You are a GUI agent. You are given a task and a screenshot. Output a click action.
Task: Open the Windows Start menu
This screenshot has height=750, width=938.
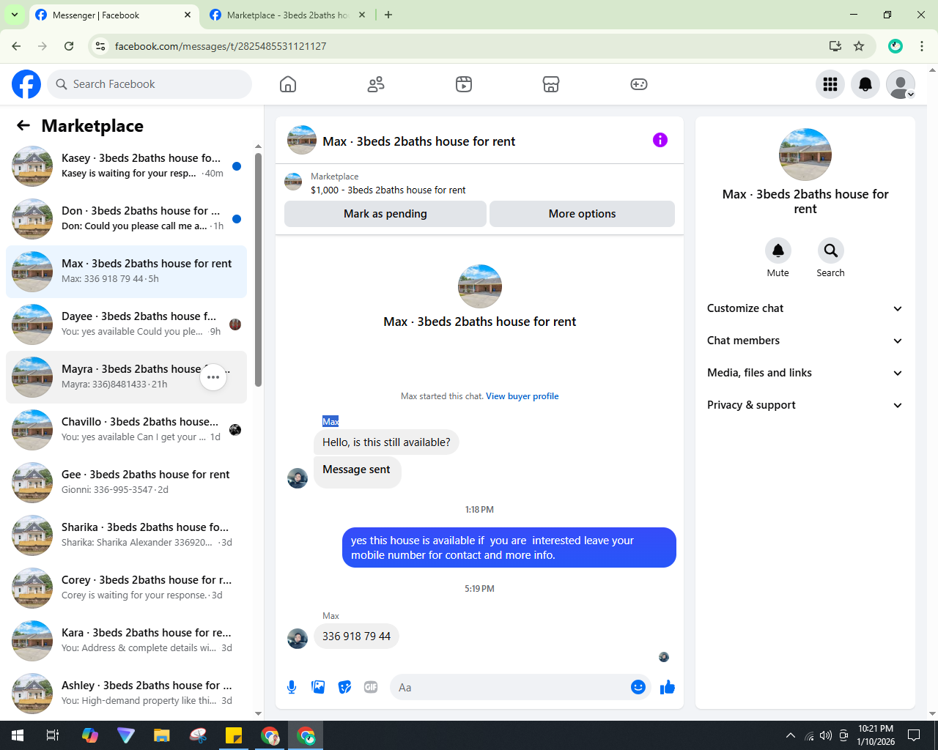(x=18, y=735)
